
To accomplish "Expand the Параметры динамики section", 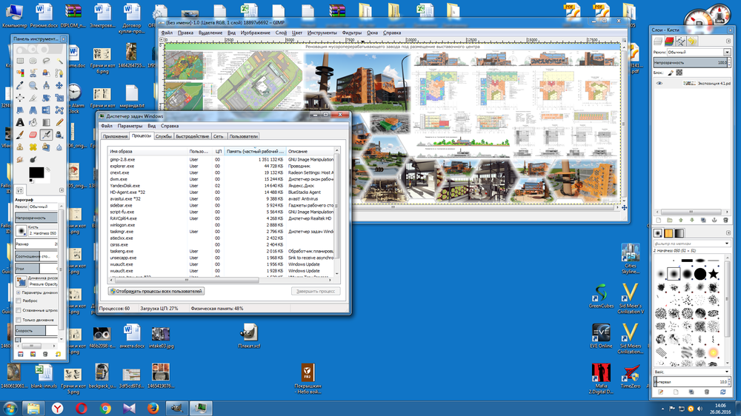I will (x=19, y=292).
